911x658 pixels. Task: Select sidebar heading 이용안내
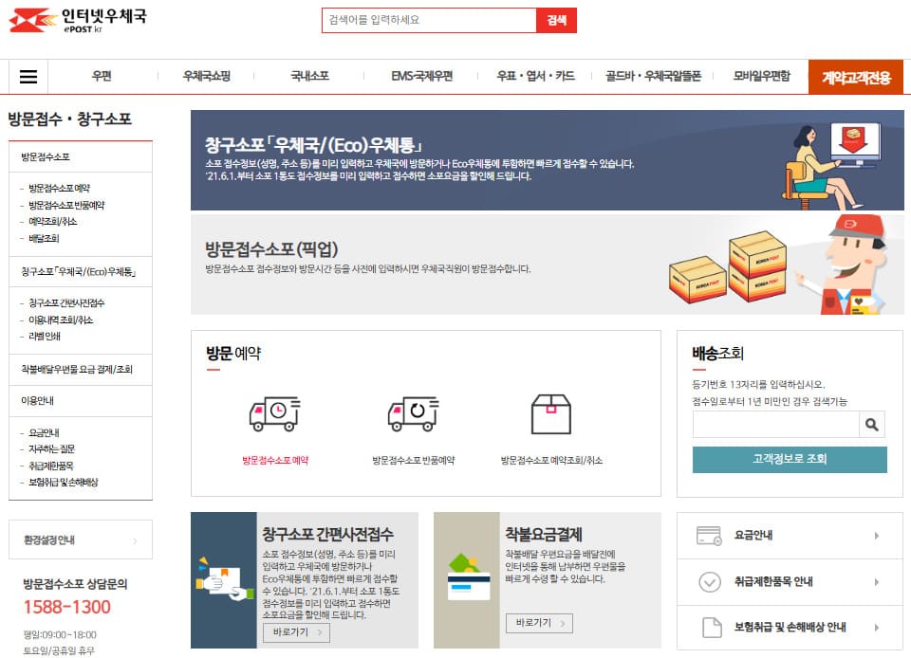coord(37,401)
